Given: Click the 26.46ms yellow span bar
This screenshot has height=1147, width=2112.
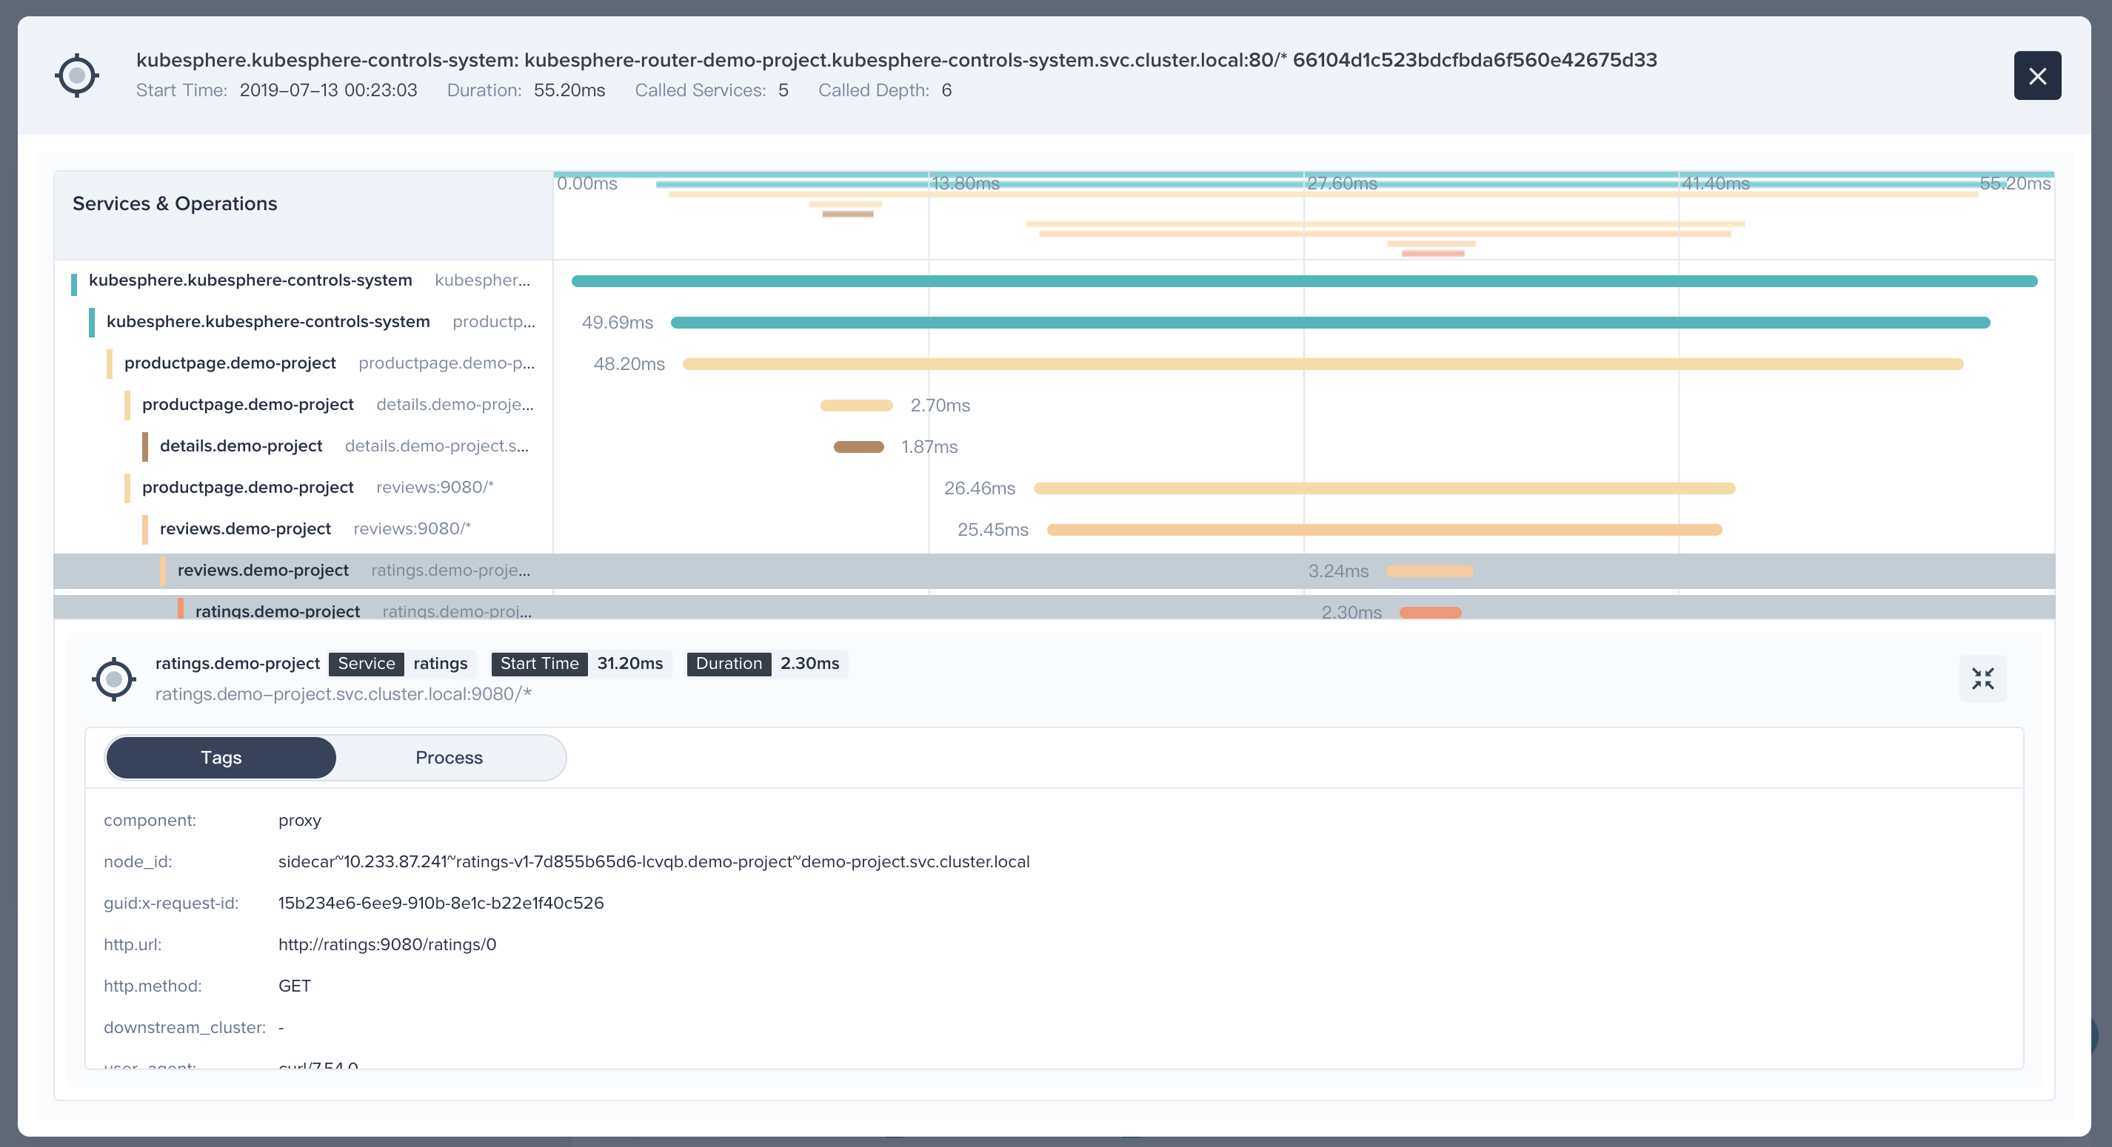Looking at the screenshot, I should [x=1384, y=488].
